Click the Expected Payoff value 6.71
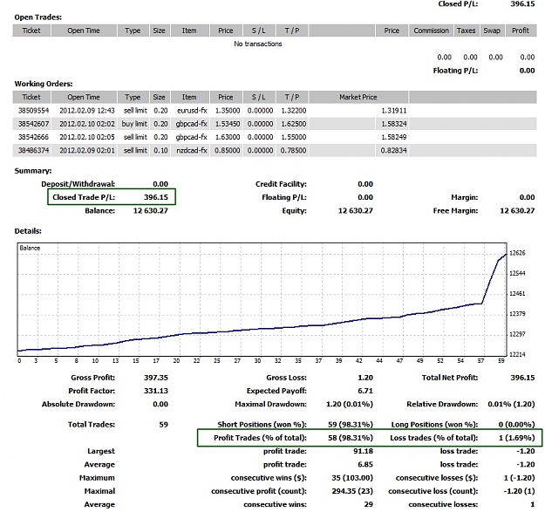This screenshot has width=545, height=512. click(x=365, y=391)
